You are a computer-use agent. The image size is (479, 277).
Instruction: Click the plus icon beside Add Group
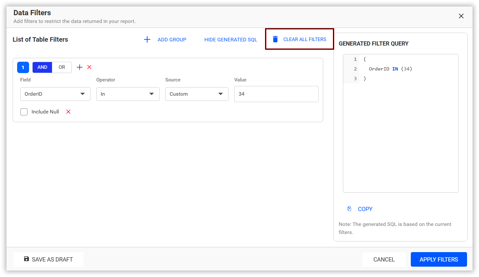click(x=147, y=39)
